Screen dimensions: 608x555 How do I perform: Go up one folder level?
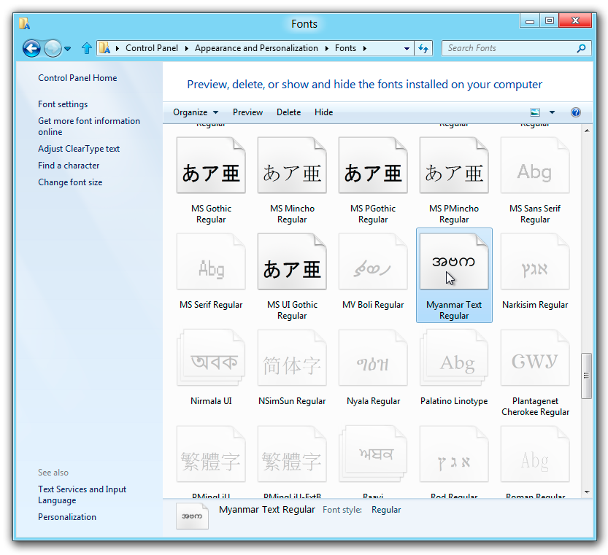point(86,48)
